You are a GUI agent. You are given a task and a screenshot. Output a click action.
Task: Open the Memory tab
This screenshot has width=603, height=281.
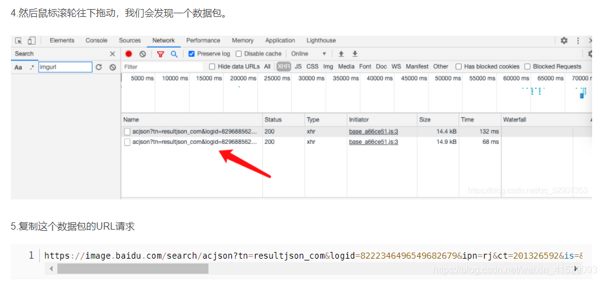[x=243, y=40]
